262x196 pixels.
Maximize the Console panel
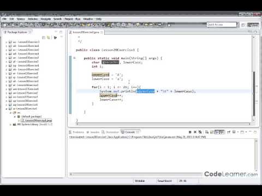pyautogui.click(x=255, y=132)
